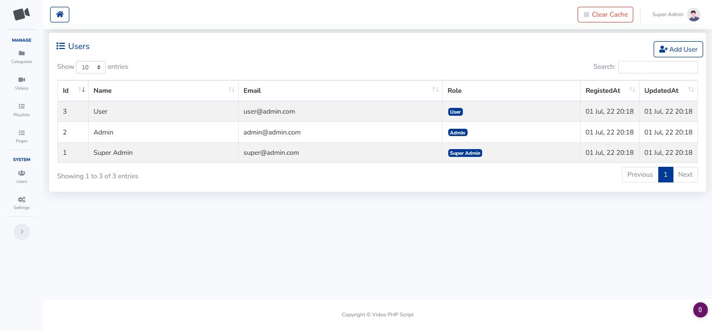
Task: Click the purple counter badge
Action: tap(700, 310)
